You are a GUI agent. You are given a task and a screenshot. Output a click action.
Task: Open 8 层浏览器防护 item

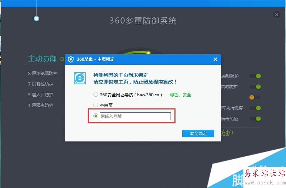(x=43, y=73)
